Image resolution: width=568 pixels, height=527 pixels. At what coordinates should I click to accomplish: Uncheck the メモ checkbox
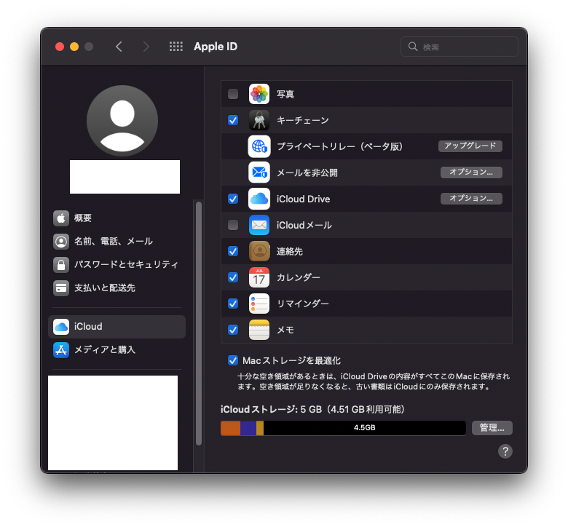233,330
